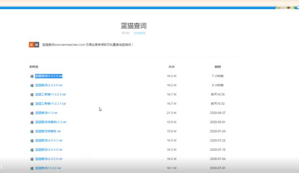Screen dimensions: 299x173
Task: Click the archive icon beside 工具箱V1.0.2.3.rar
Action: 32,95
